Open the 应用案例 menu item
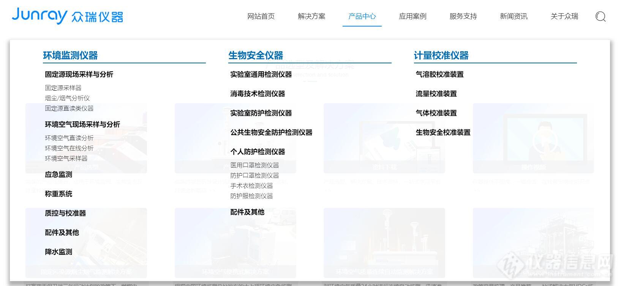The width and height of the screenshot is (621, 286). point(412,16)
